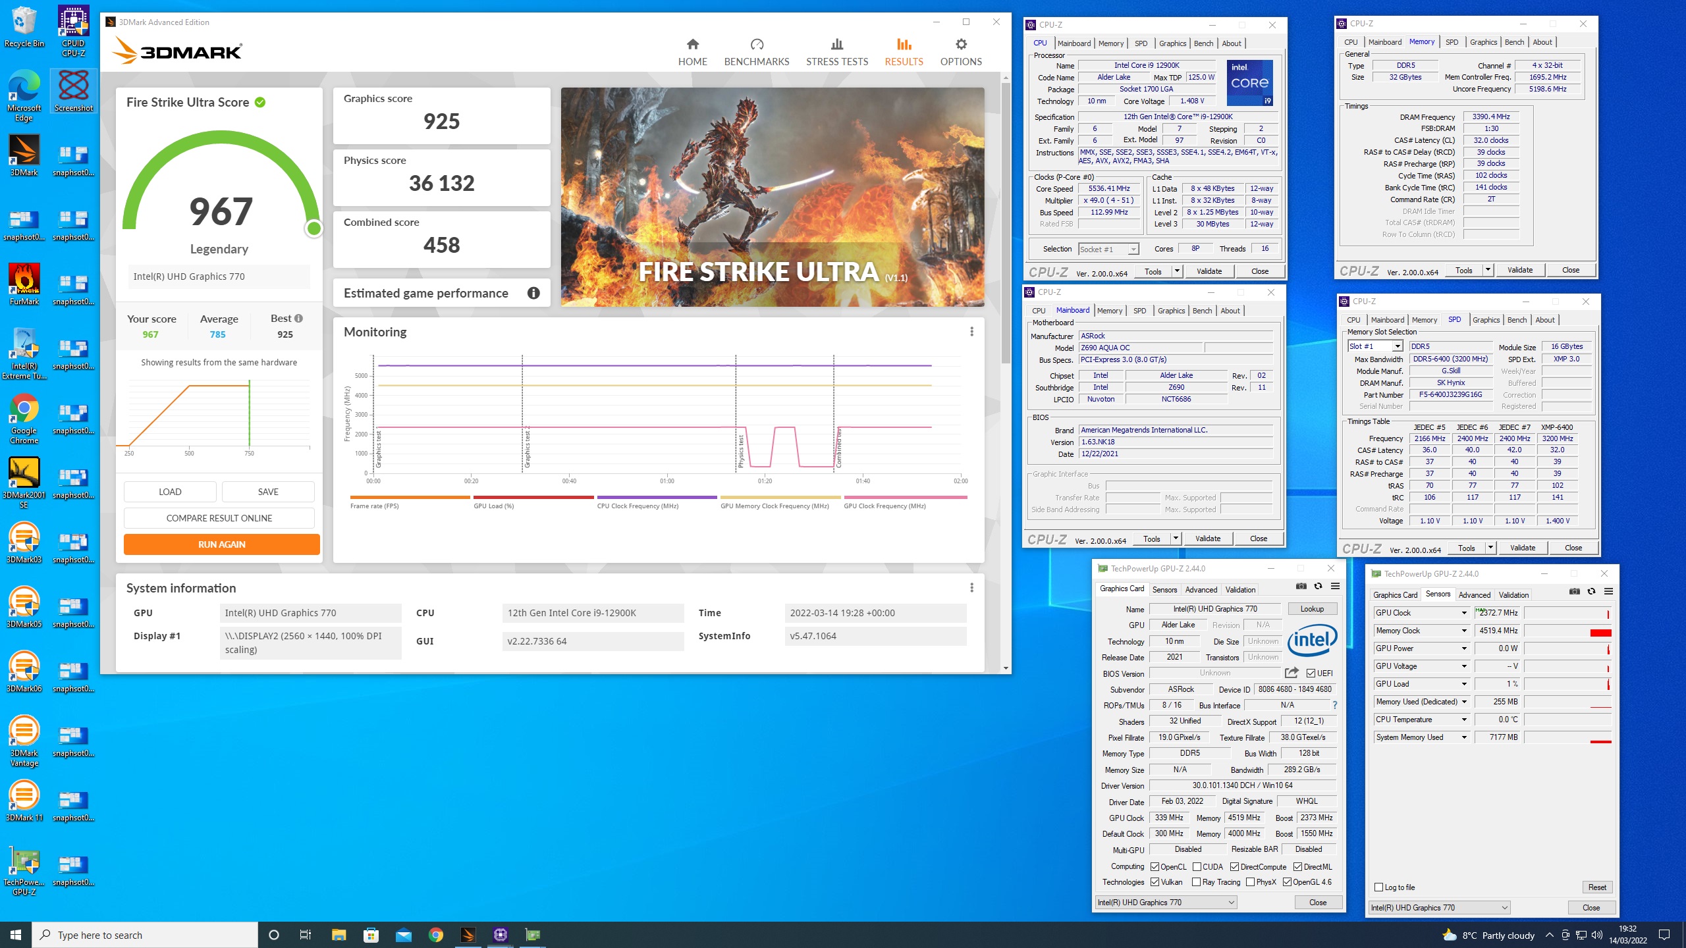
Task: Toggle the Vulkan checkbox in GPU-Z
Action: 1155,882
